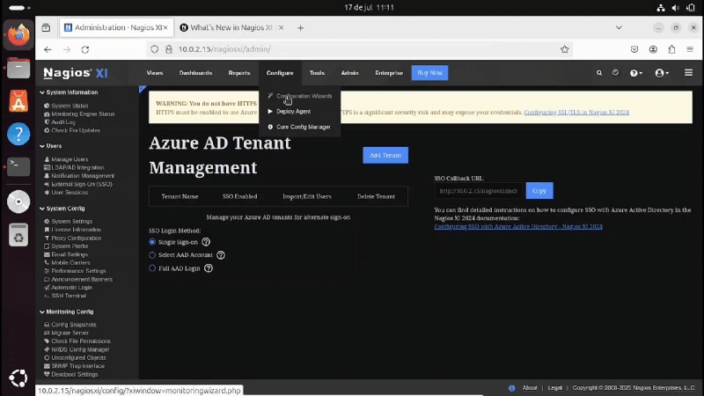
Task: Collapse the System Information sidebar section
Action: tap(71, 92)
